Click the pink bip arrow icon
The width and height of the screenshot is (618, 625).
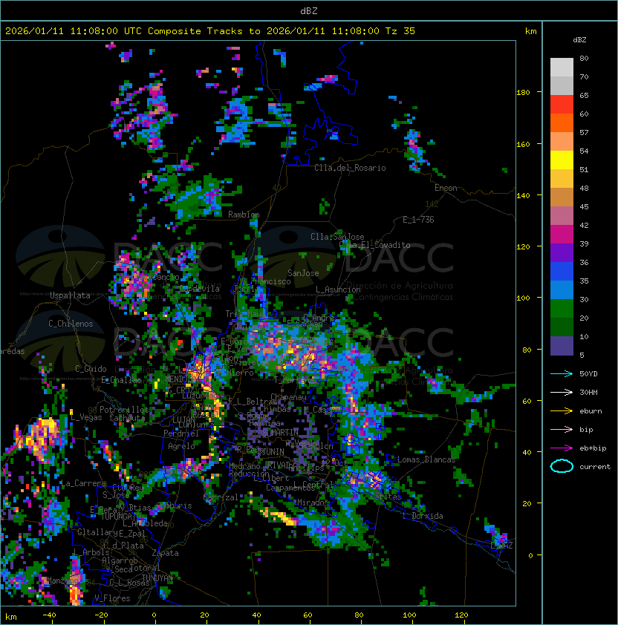click(x=562, y=430)
